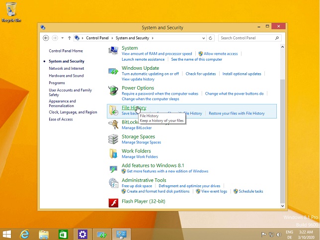Click the Add features to Windows icon
Image resolution: width=320 pixels, height=240 pixels.
pyautogui.click(x=113, y=169)
